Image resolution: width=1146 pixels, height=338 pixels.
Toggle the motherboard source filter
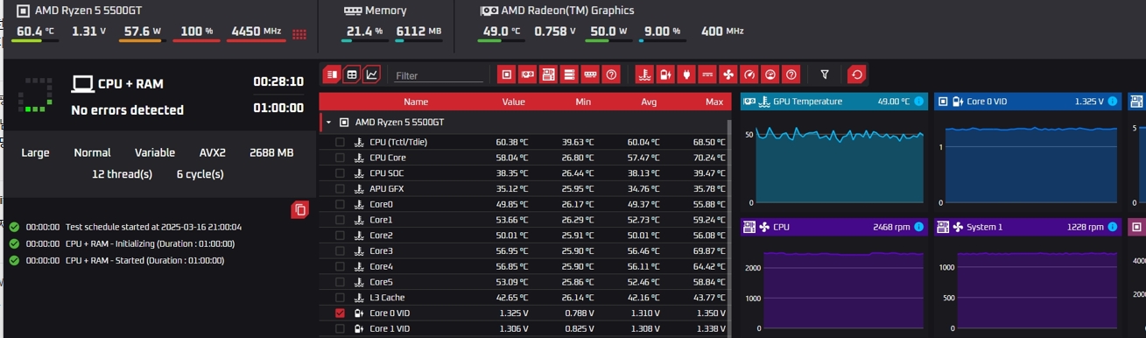(x=548, y=74)
